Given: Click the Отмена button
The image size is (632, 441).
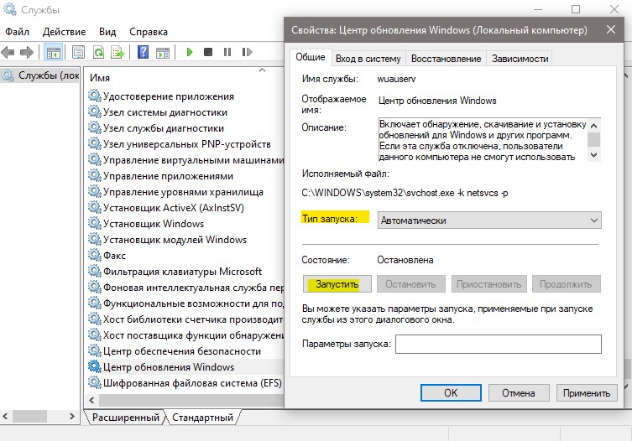Looking at the screenshot, I should 519,392.
